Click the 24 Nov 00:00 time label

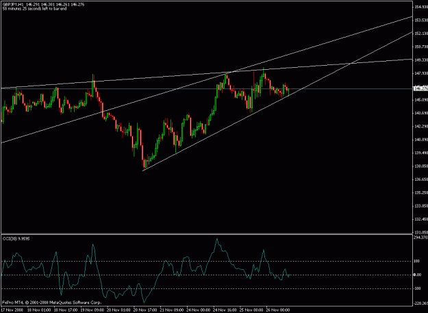[198, 310]
